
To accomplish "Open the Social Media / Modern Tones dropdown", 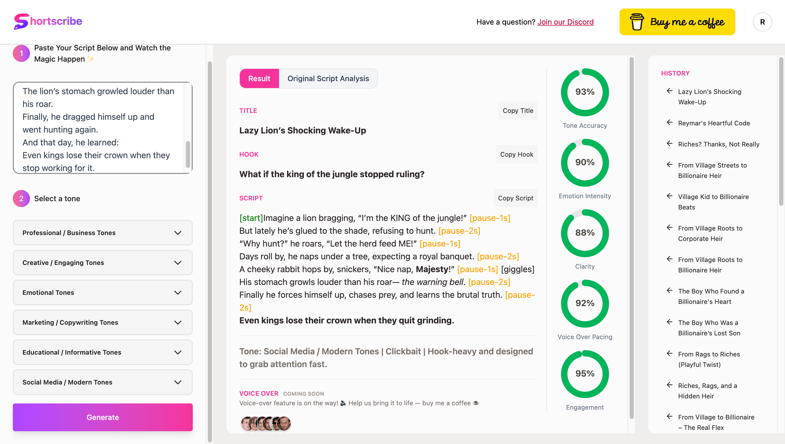I will point(103,382).
